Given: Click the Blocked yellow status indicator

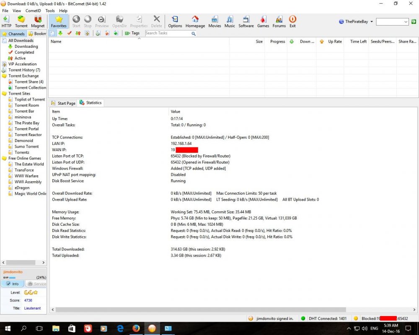Looking at the screenshot, I should [x=356, y=318].
